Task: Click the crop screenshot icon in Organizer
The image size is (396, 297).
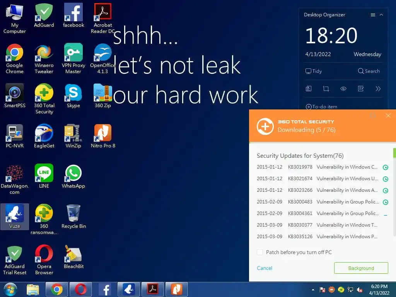Action: point(326,89)
